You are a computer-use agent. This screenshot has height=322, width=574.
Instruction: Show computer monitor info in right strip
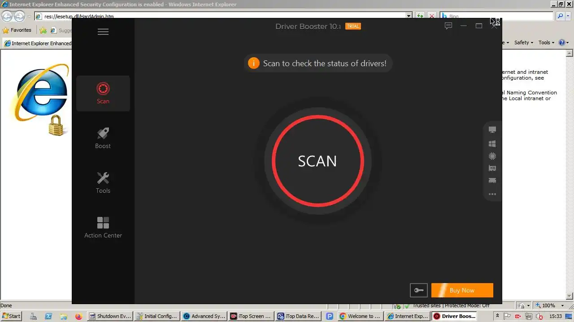click(492, 130)
